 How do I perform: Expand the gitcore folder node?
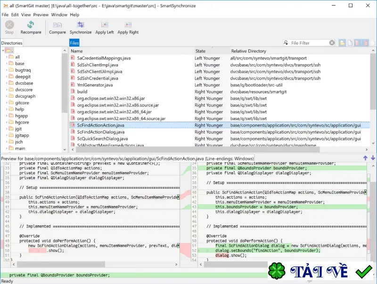[6, 102]
